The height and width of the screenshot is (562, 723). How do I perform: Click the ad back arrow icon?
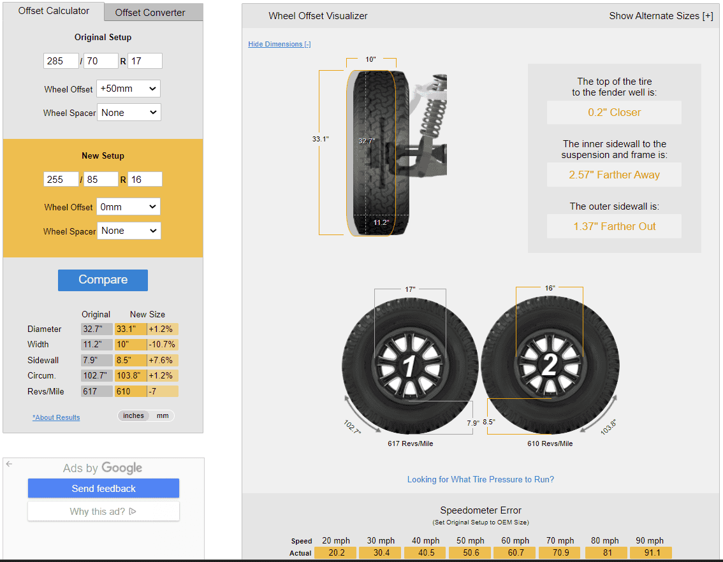point(9,464)
